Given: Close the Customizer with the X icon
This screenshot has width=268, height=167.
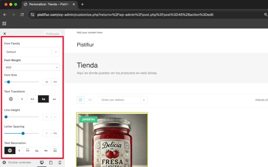Looking at the screenshot, I should (x=5, y=34).
